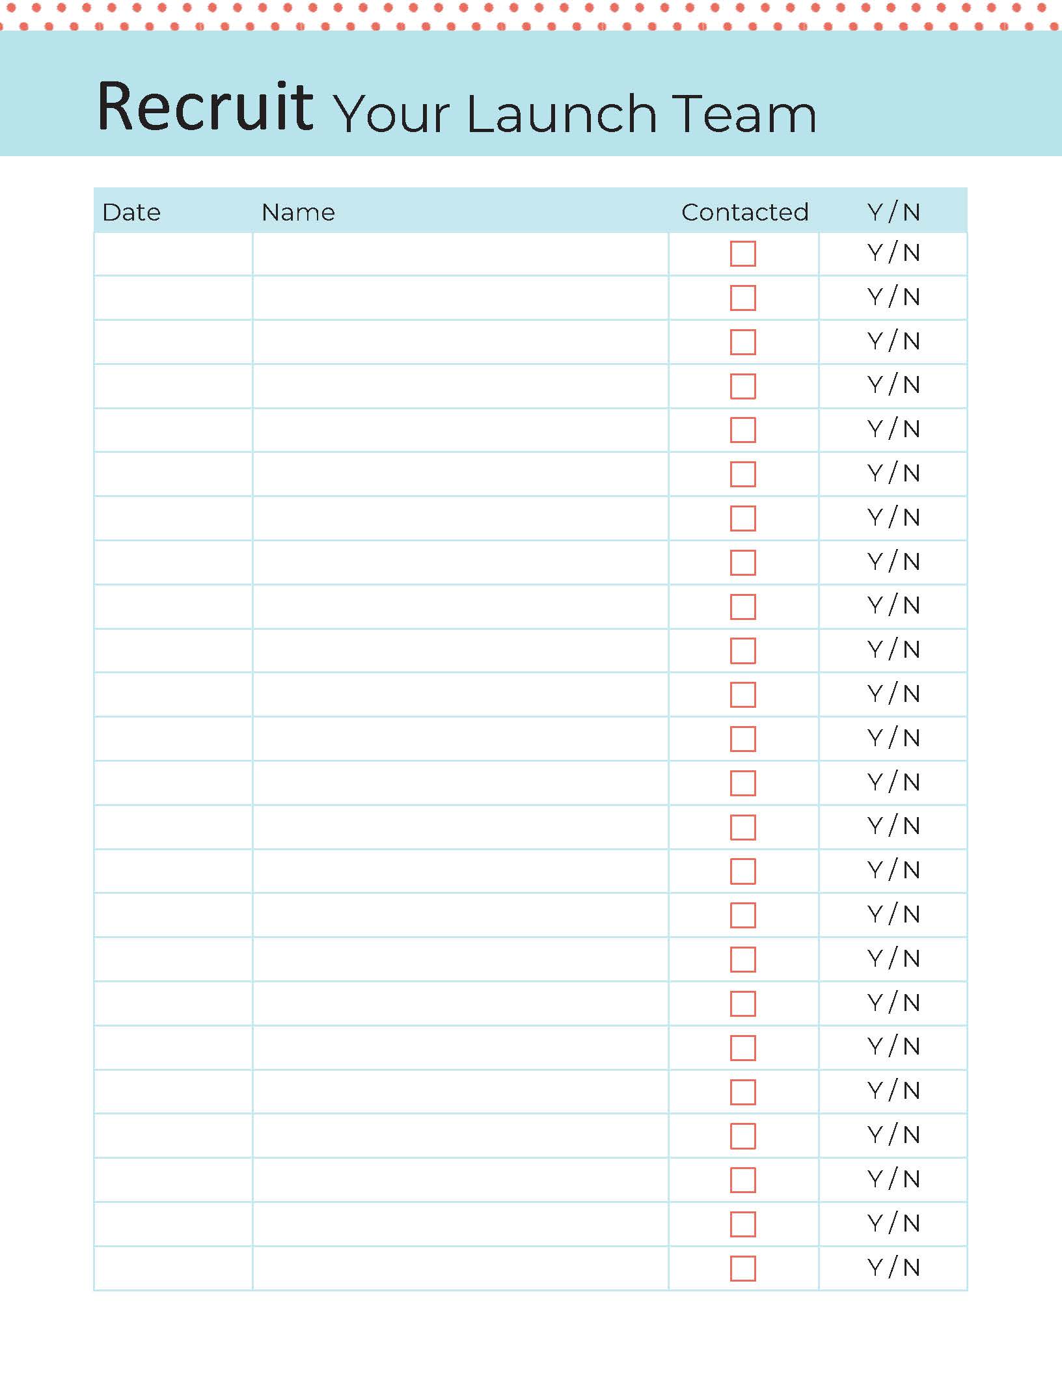Select the first row's Name field
The image size is (1062, 1374).
pyautogui.click(x=460, y=254)
